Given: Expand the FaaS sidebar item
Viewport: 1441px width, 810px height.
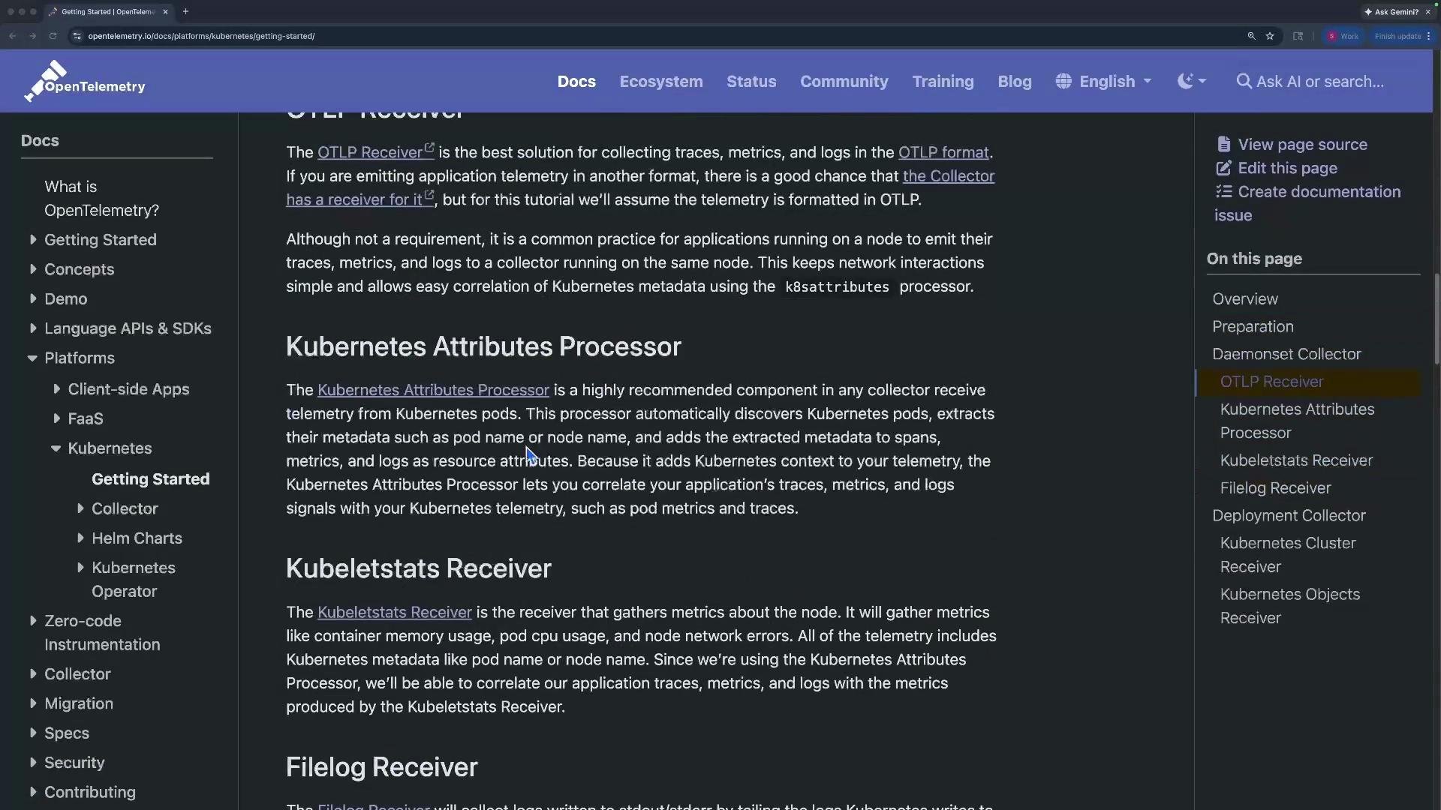Looking at the screenshot, I should tap(57, 418).
